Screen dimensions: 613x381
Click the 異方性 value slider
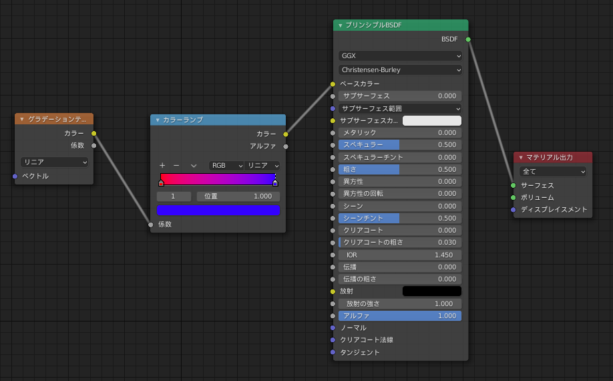click(400, 182)
